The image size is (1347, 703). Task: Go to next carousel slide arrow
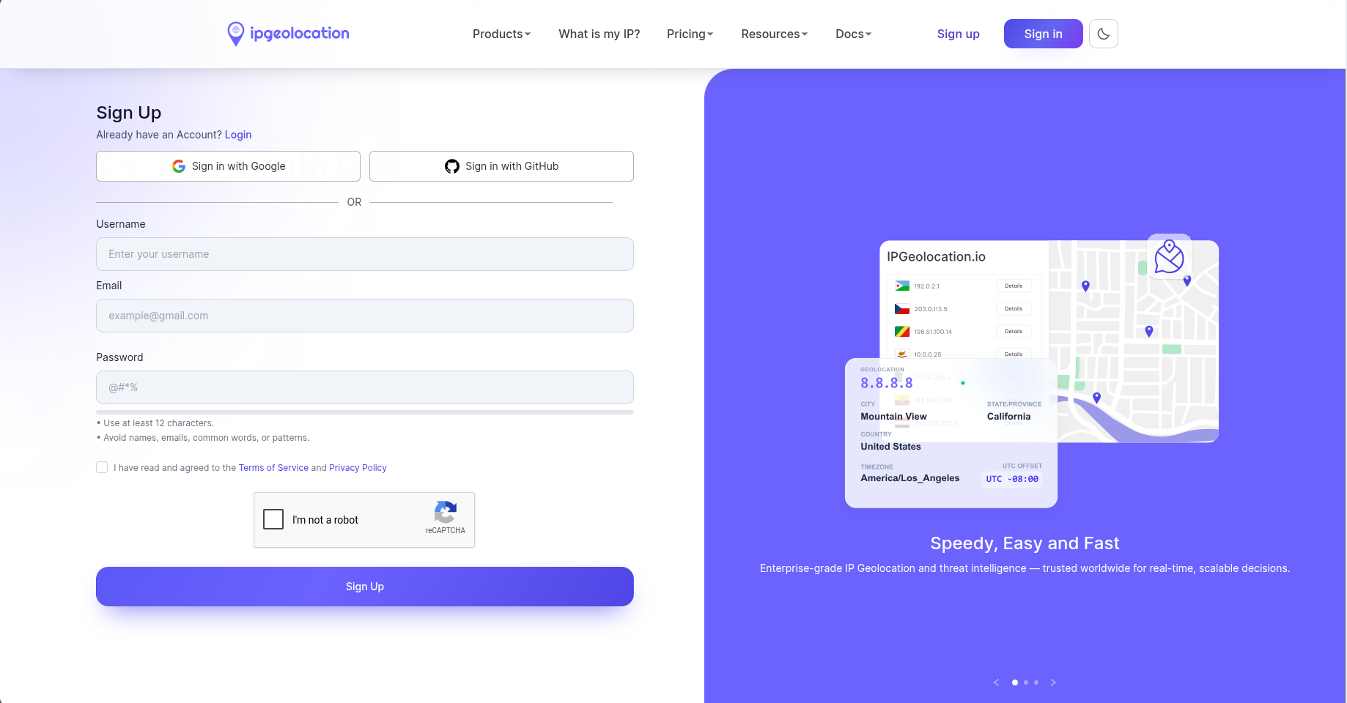[1053, 682]
